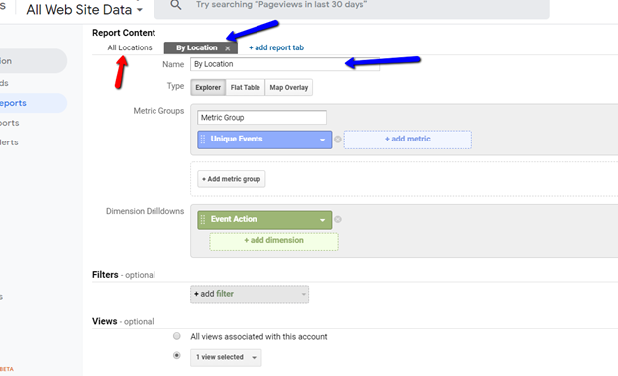Image resolution: width=618 pixels, height=376 pixels.
Task: Edit the report tab Name field
Action: pyautogui.click(x=285, y=64)
